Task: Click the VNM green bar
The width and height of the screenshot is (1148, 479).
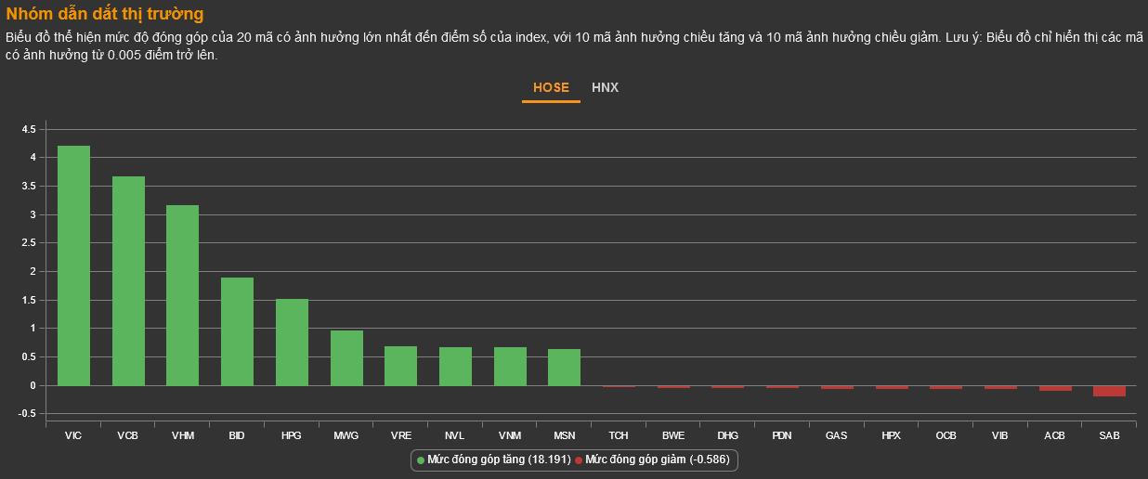Action: 510,366
